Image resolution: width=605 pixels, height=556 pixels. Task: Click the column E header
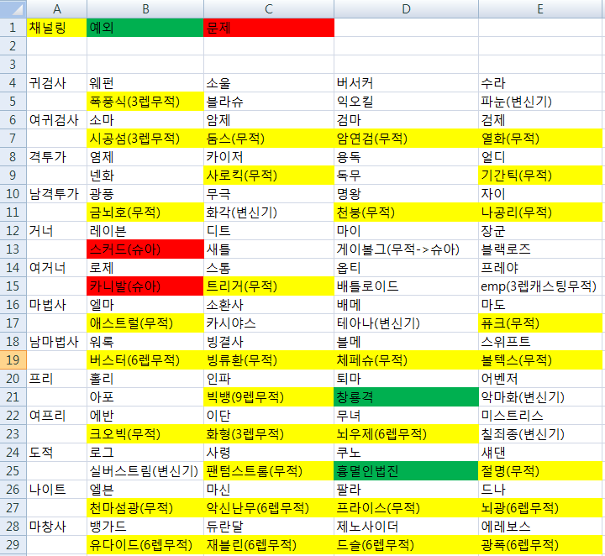[540, 8]
